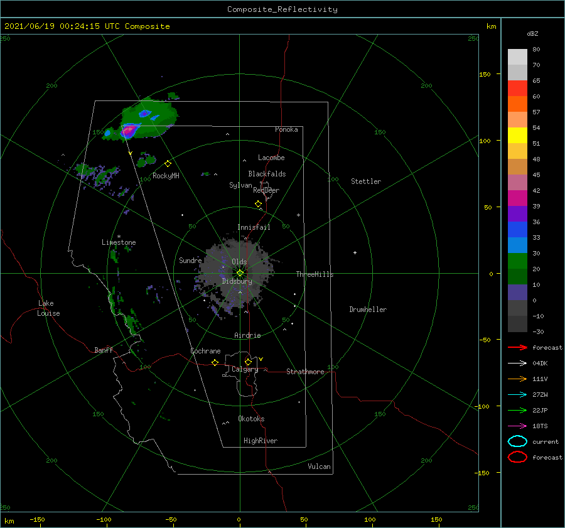Click the Airdrie city label

coord(247,335)
